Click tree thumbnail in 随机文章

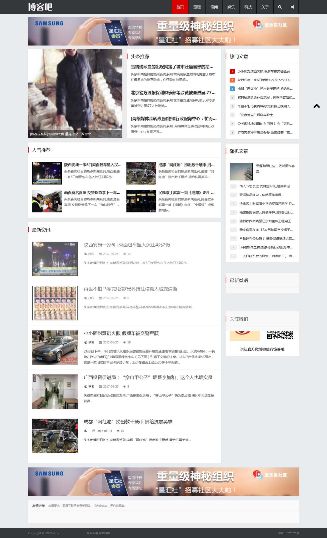(241, 172)
